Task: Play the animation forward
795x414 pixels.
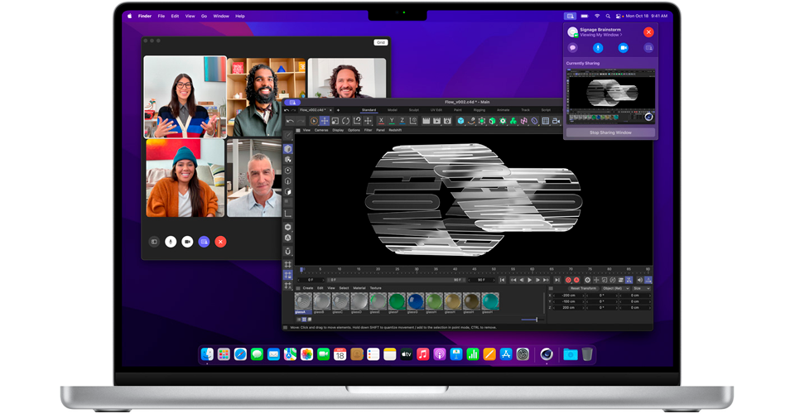Action: 530,280
